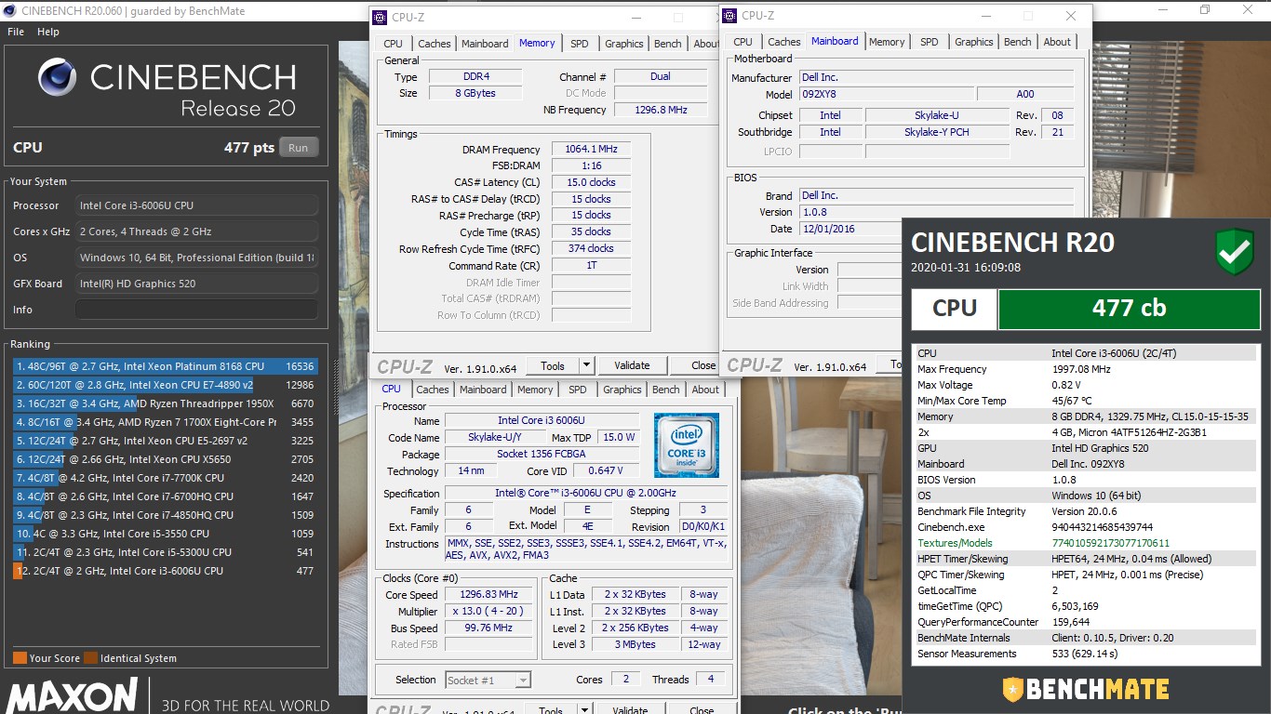Click Validate in the CPU-Z Memory window
The image size is (1271, 714).
[x=632, y=365]
